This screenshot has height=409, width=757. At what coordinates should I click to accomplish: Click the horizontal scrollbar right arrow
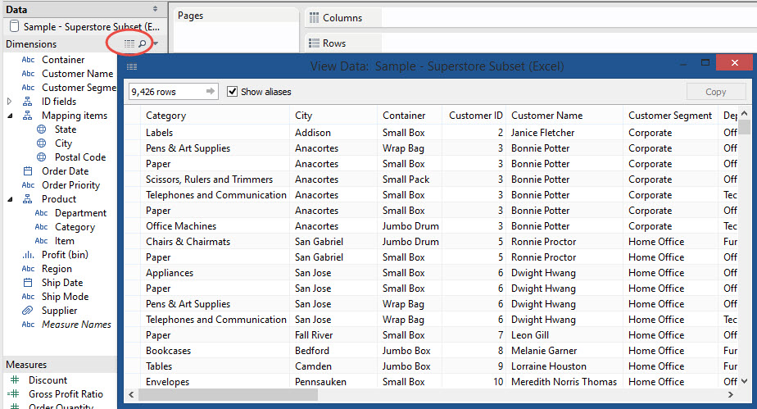731,394
